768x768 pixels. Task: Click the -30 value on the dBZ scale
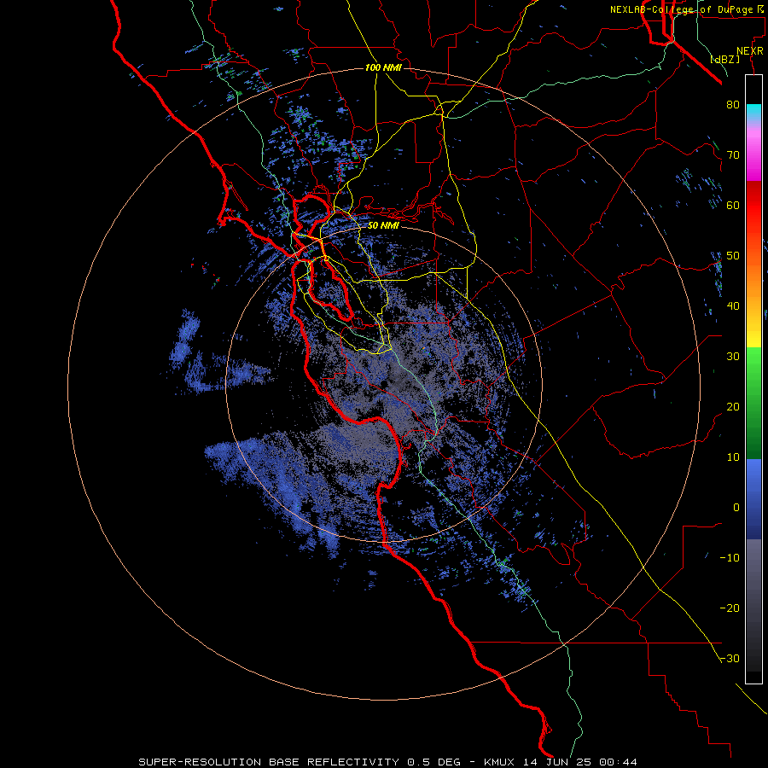point(730,658)
